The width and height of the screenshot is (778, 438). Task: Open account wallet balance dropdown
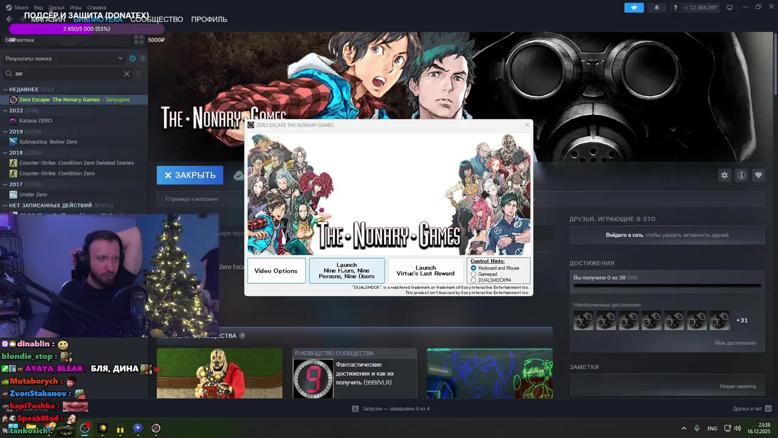(702, 8)
